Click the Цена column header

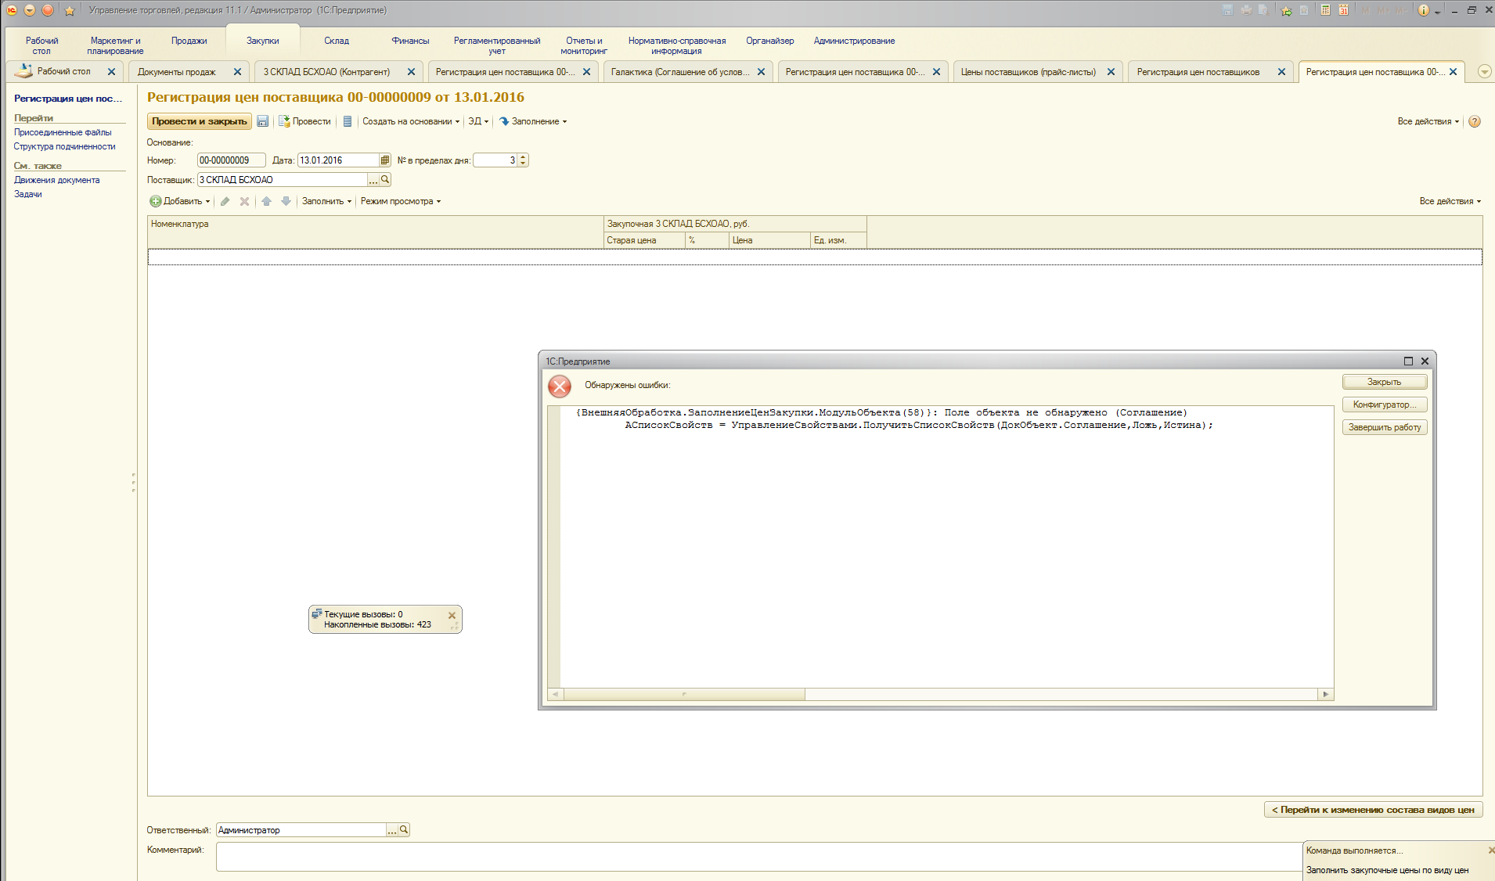coord(769,240)
